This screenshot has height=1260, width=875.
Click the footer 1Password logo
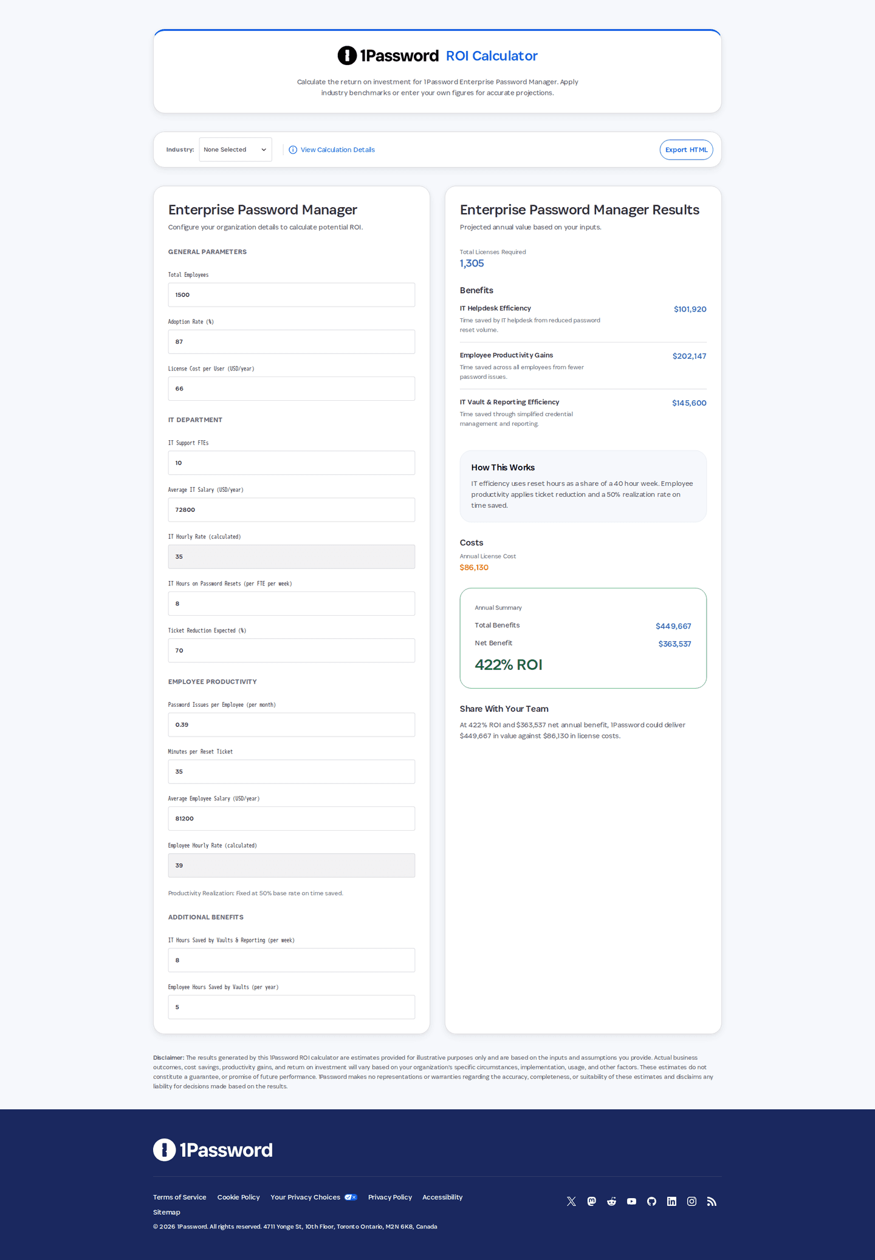point(213,1149)
